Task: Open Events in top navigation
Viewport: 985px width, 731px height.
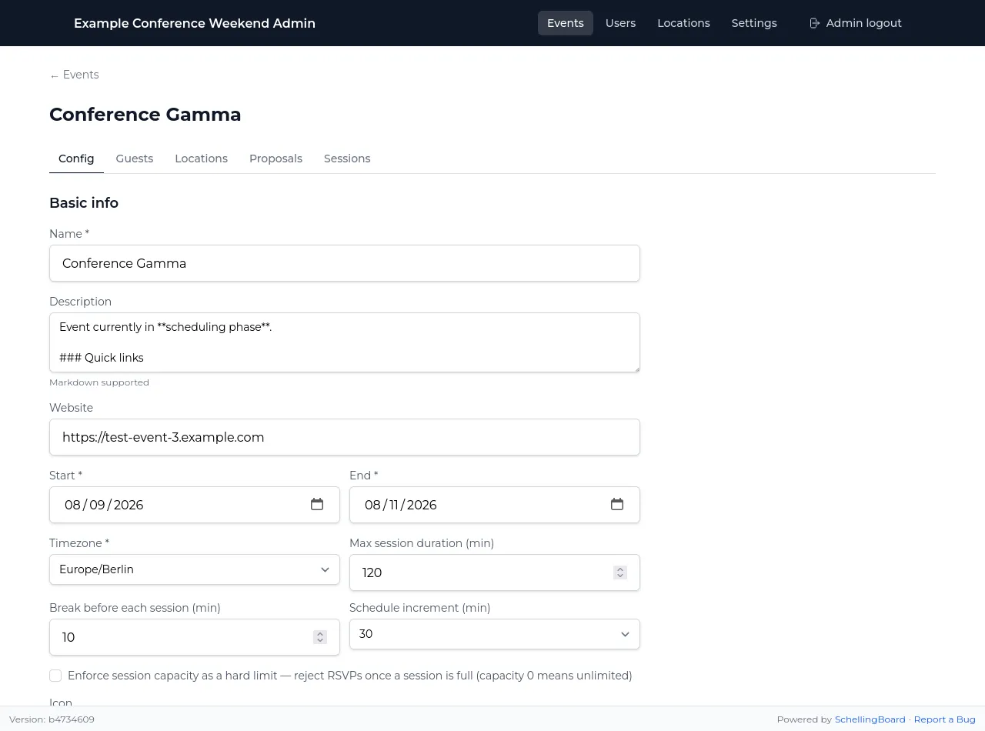Action: [566, 23]
